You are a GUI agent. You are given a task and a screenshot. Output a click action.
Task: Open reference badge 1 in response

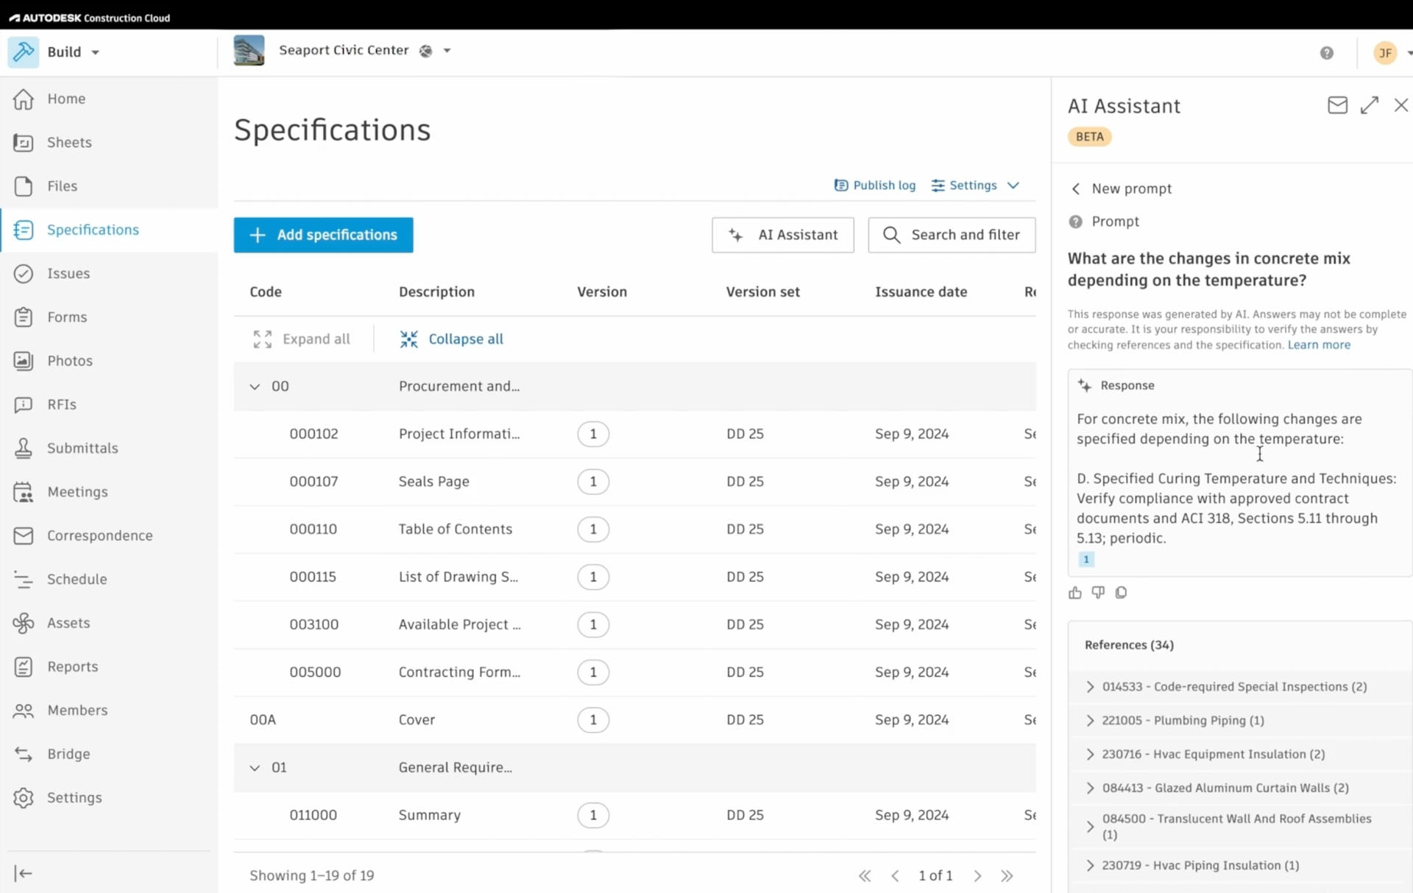(x=1086, y=560)
